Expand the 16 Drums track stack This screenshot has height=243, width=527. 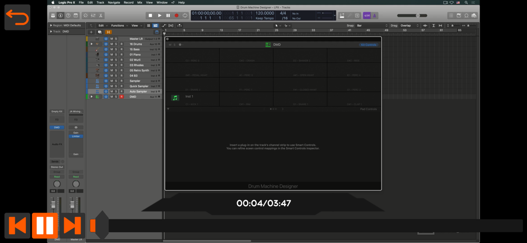[91, 44]
